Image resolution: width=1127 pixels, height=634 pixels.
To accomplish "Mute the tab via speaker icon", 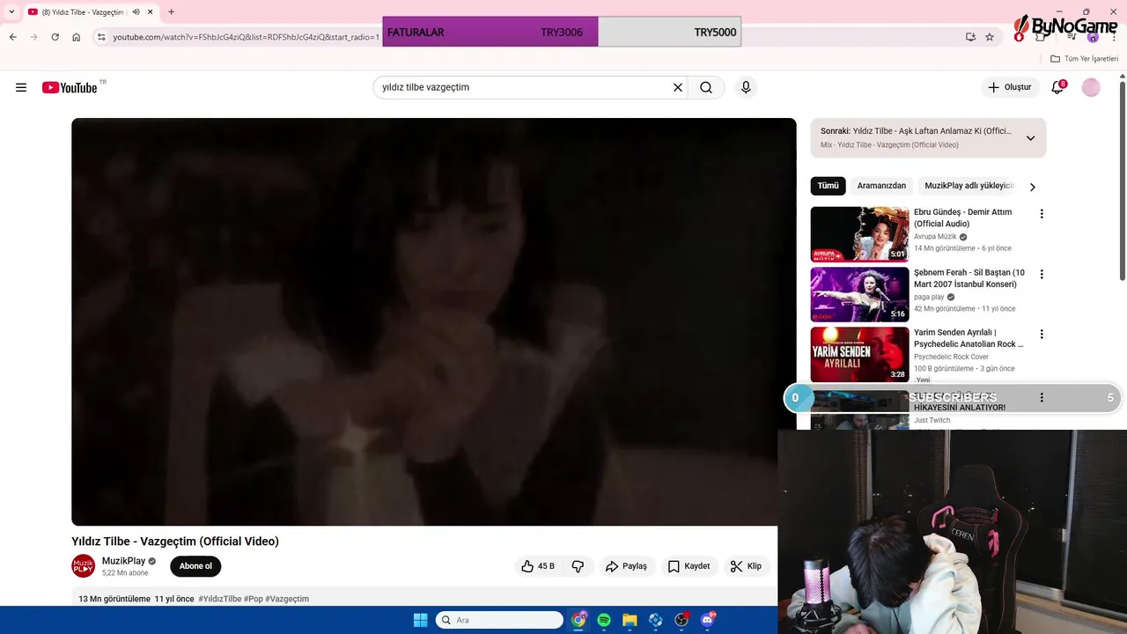I will 136,11.
